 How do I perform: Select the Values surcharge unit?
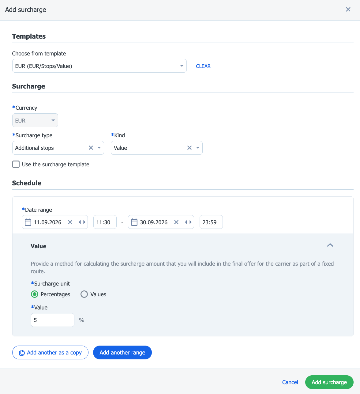[x=84, y=294]
